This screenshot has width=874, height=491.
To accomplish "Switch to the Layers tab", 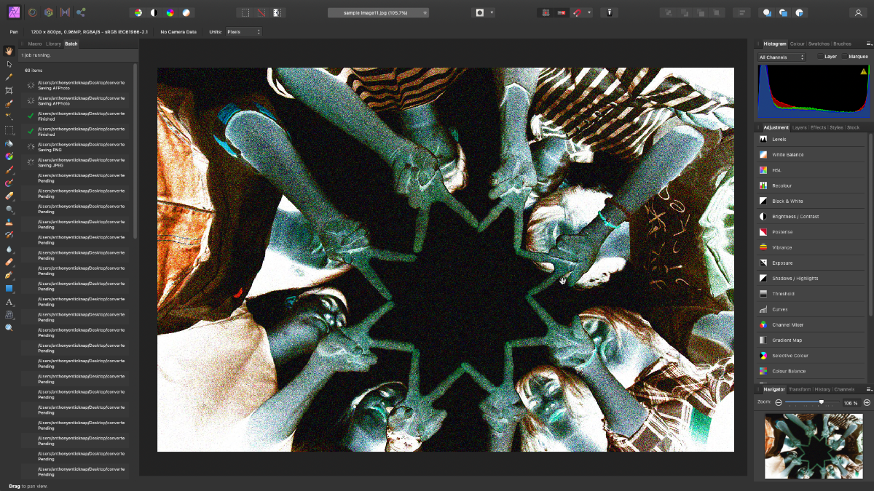I will coord(800,127).
